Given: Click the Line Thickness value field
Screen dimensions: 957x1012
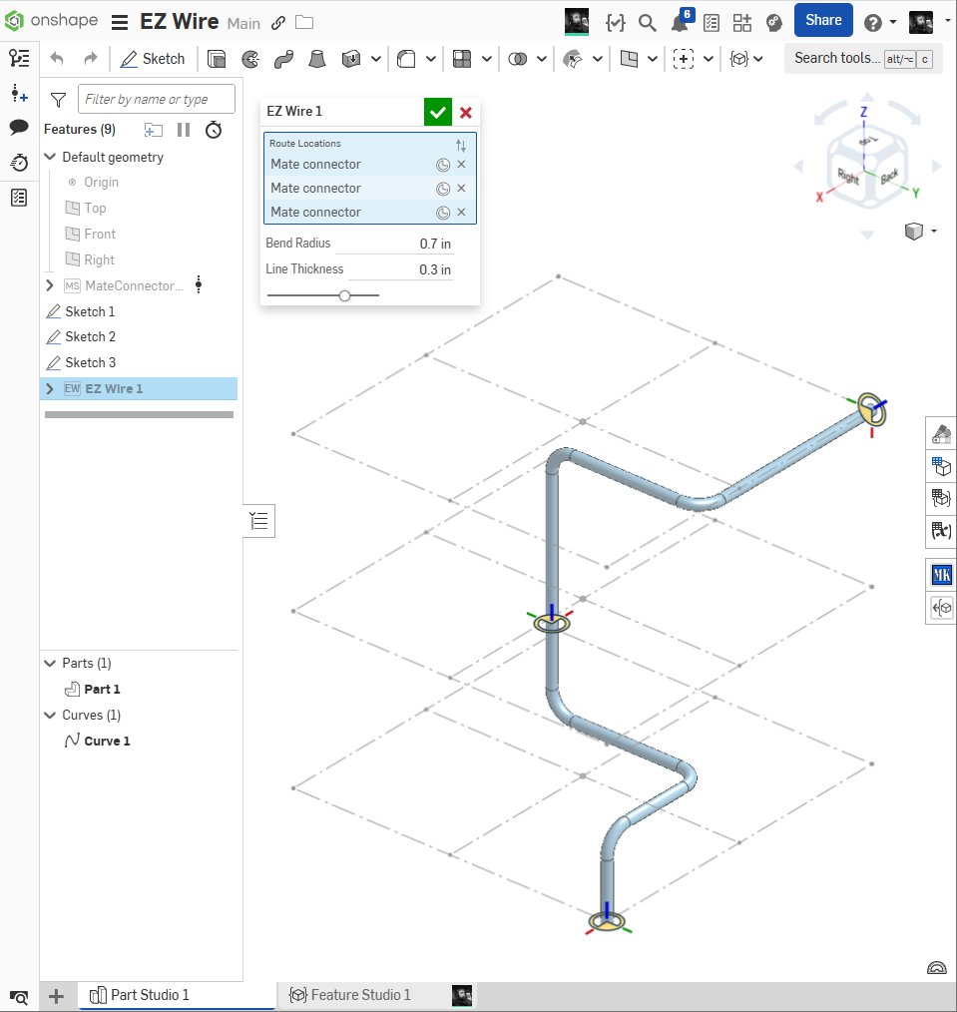Looking at the screenshot, I should tap(401, 269).
